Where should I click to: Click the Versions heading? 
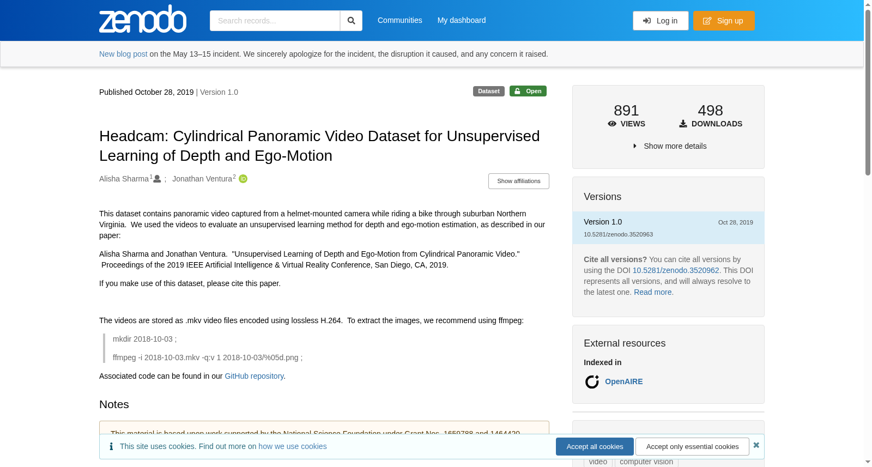[602, 197]
